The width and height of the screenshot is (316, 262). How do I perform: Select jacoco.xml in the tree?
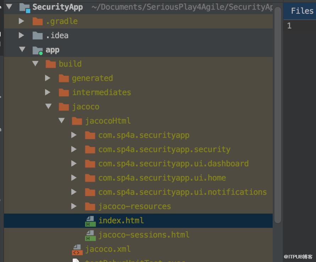pos(138,249)
